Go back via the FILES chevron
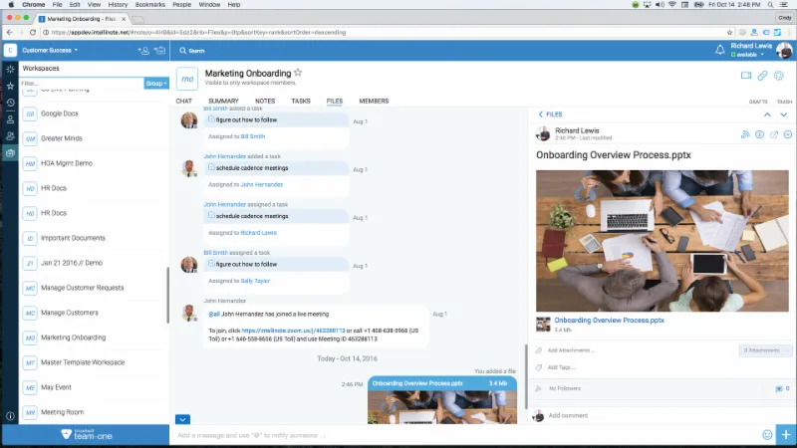The width and height of the screenshot is (797, 448). tap(550, 114)
